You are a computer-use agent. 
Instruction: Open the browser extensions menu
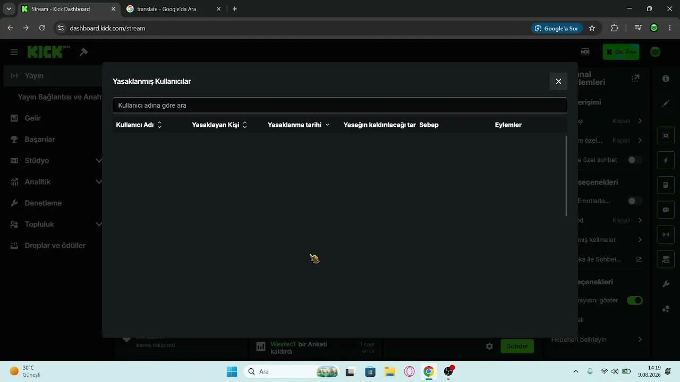point(615,28)
